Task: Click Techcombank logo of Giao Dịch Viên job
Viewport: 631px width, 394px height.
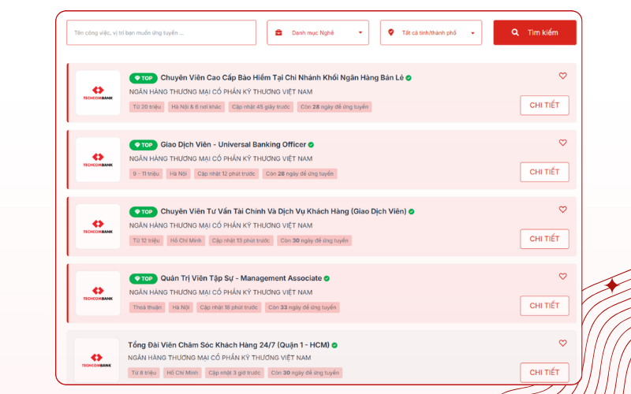Action: pos(98,160)
